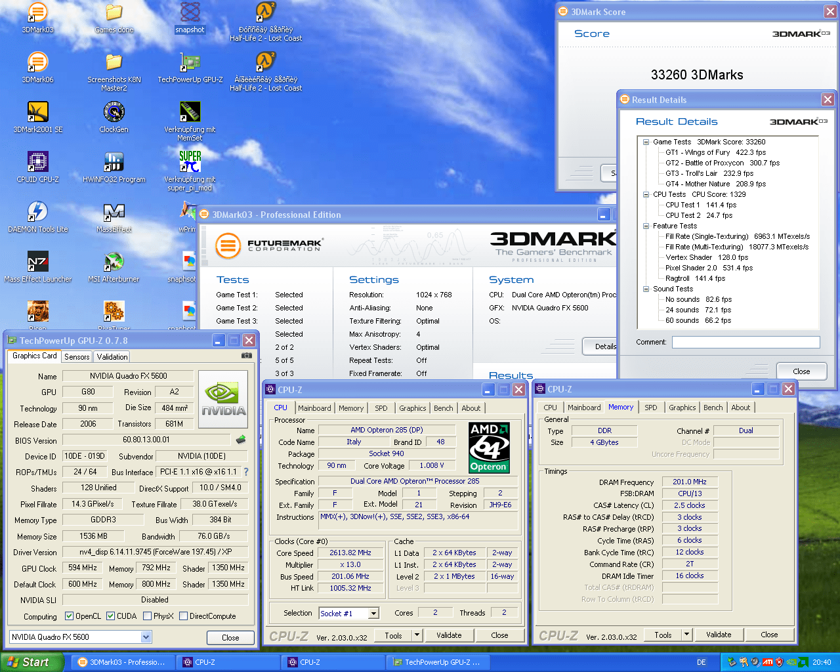Enable the PhysX checkbox
Screen dimensions: 840x672
point(147,616)
